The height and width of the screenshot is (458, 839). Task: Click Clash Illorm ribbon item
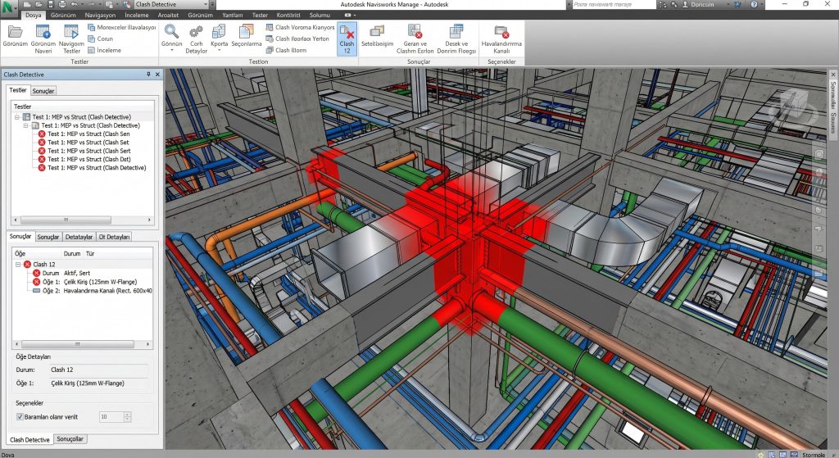pyautogui.click(x=286, y=50)
